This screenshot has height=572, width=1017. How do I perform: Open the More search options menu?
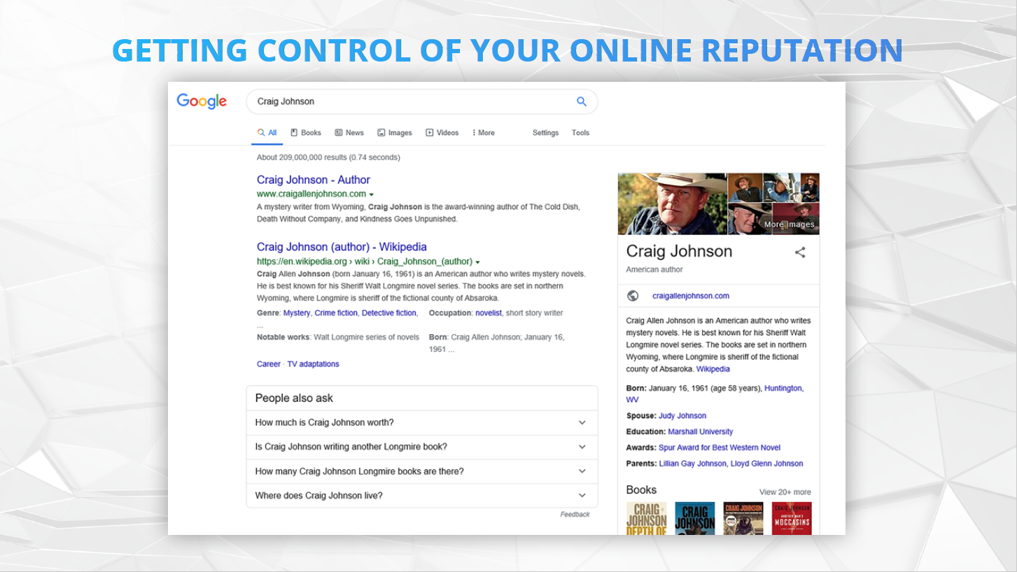(x=484, y=133)
